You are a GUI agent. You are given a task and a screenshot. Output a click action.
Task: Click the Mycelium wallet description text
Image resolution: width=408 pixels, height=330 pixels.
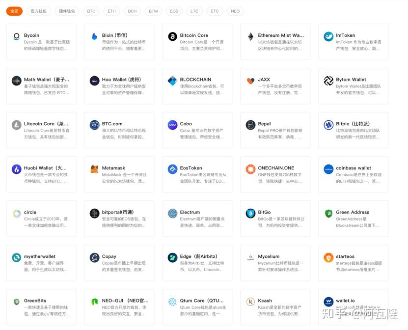tap(280, 267)
